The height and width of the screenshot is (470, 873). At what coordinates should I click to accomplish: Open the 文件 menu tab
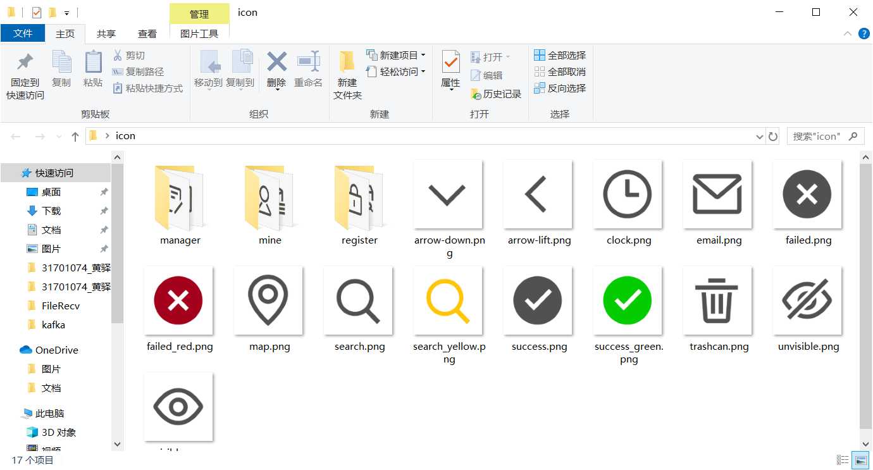[x=23, y=34]
